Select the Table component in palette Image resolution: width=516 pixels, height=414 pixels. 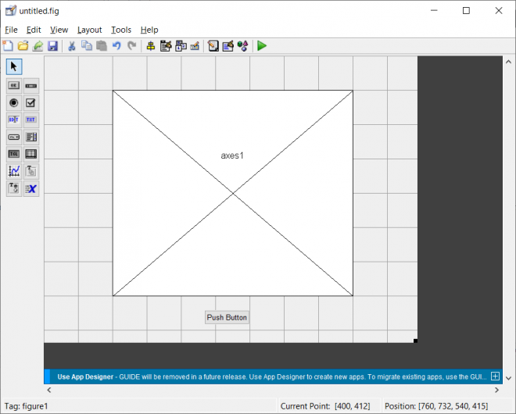click(31, 154)
